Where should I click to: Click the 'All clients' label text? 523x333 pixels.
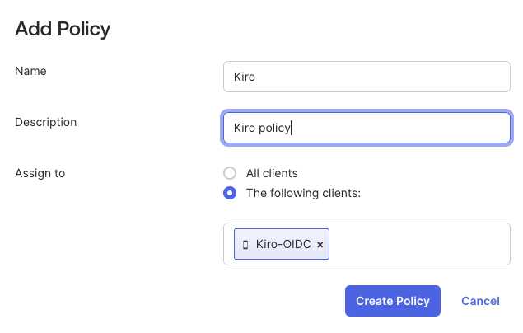click(x=272, y=174)
